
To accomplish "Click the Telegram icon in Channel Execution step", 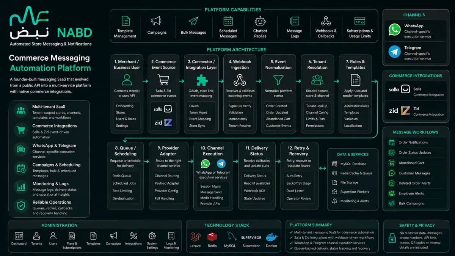I will pyautogui.click(x=221, y=164).
